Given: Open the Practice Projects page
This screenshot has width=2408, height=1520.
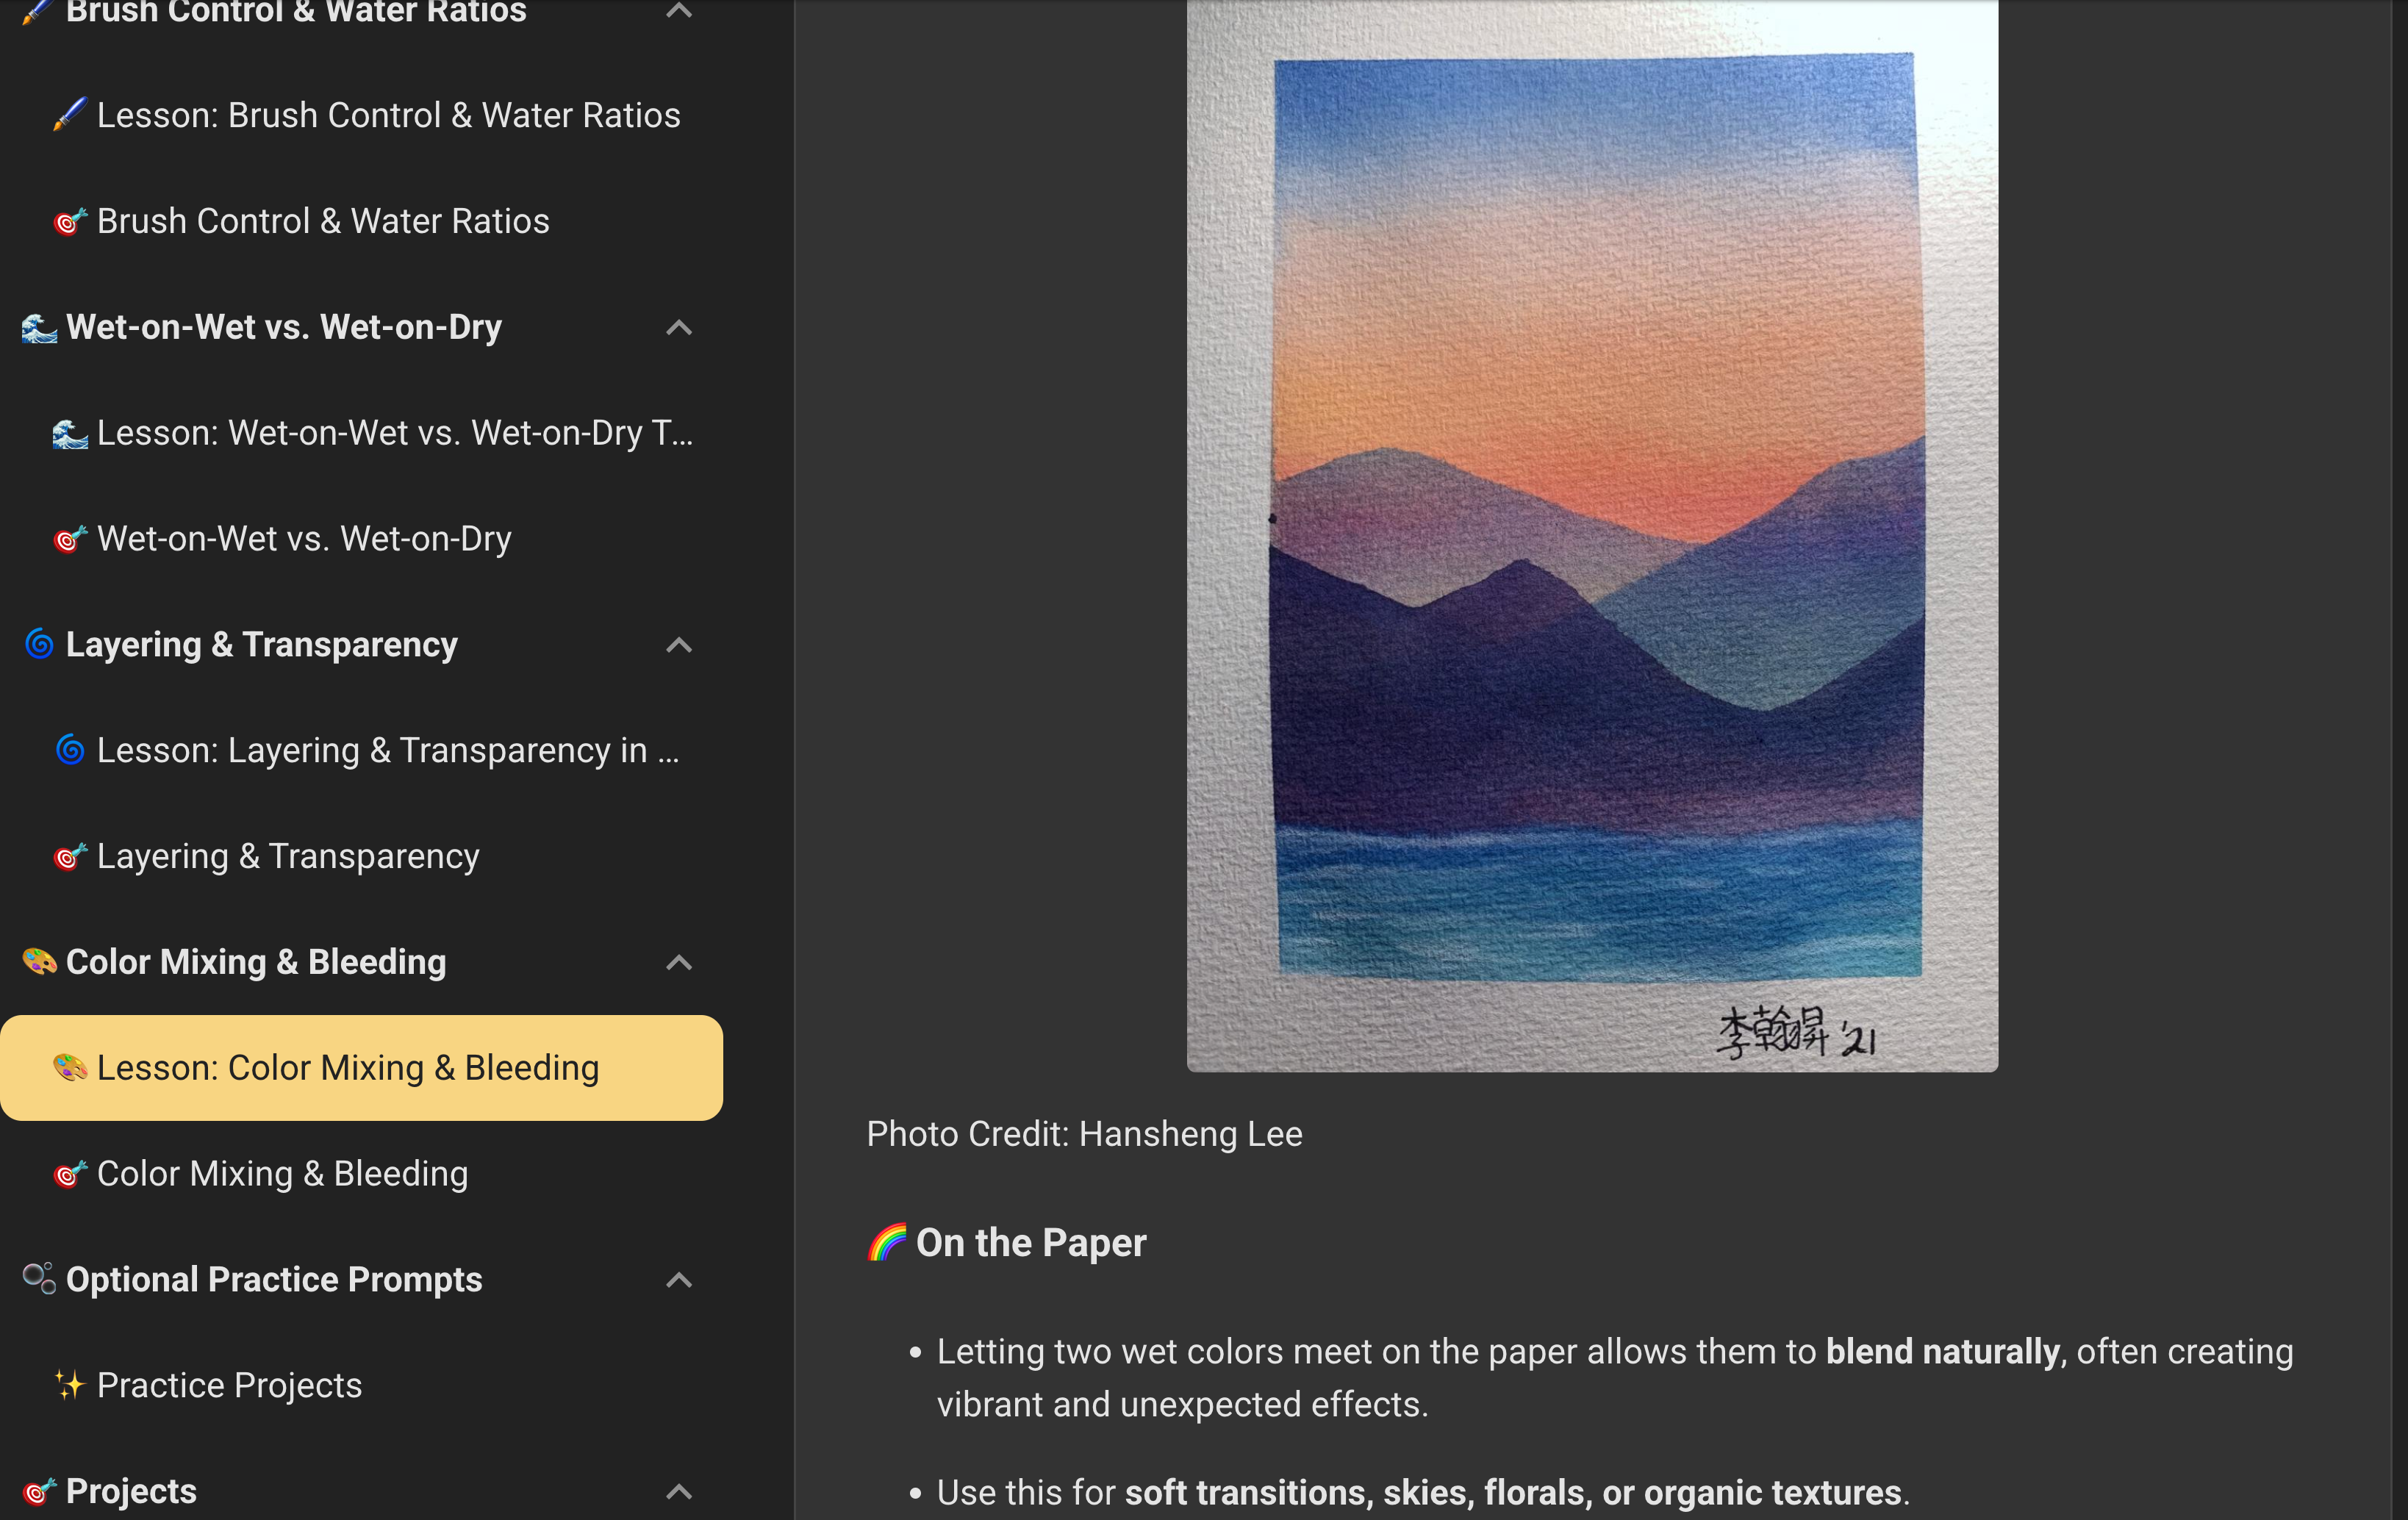Looking at the screenshot, I should tap(229, 1385).
